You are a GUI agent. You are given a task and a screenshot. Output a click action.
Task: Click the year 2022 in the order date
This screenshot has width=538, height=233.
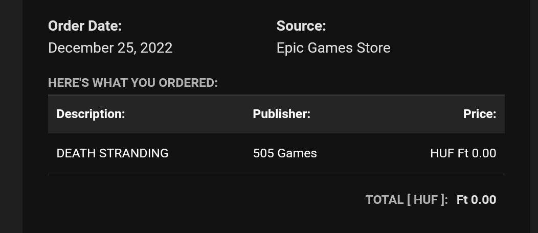click(156, 48)
